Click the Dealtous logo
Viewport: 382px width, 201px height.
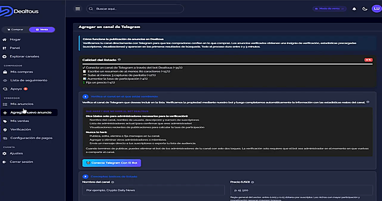(x=19, y=11)
